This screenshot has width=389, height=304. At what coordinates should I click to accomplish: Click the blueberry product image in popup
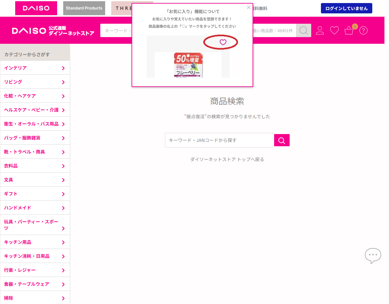pyautogui.click(x=188, y=65)
